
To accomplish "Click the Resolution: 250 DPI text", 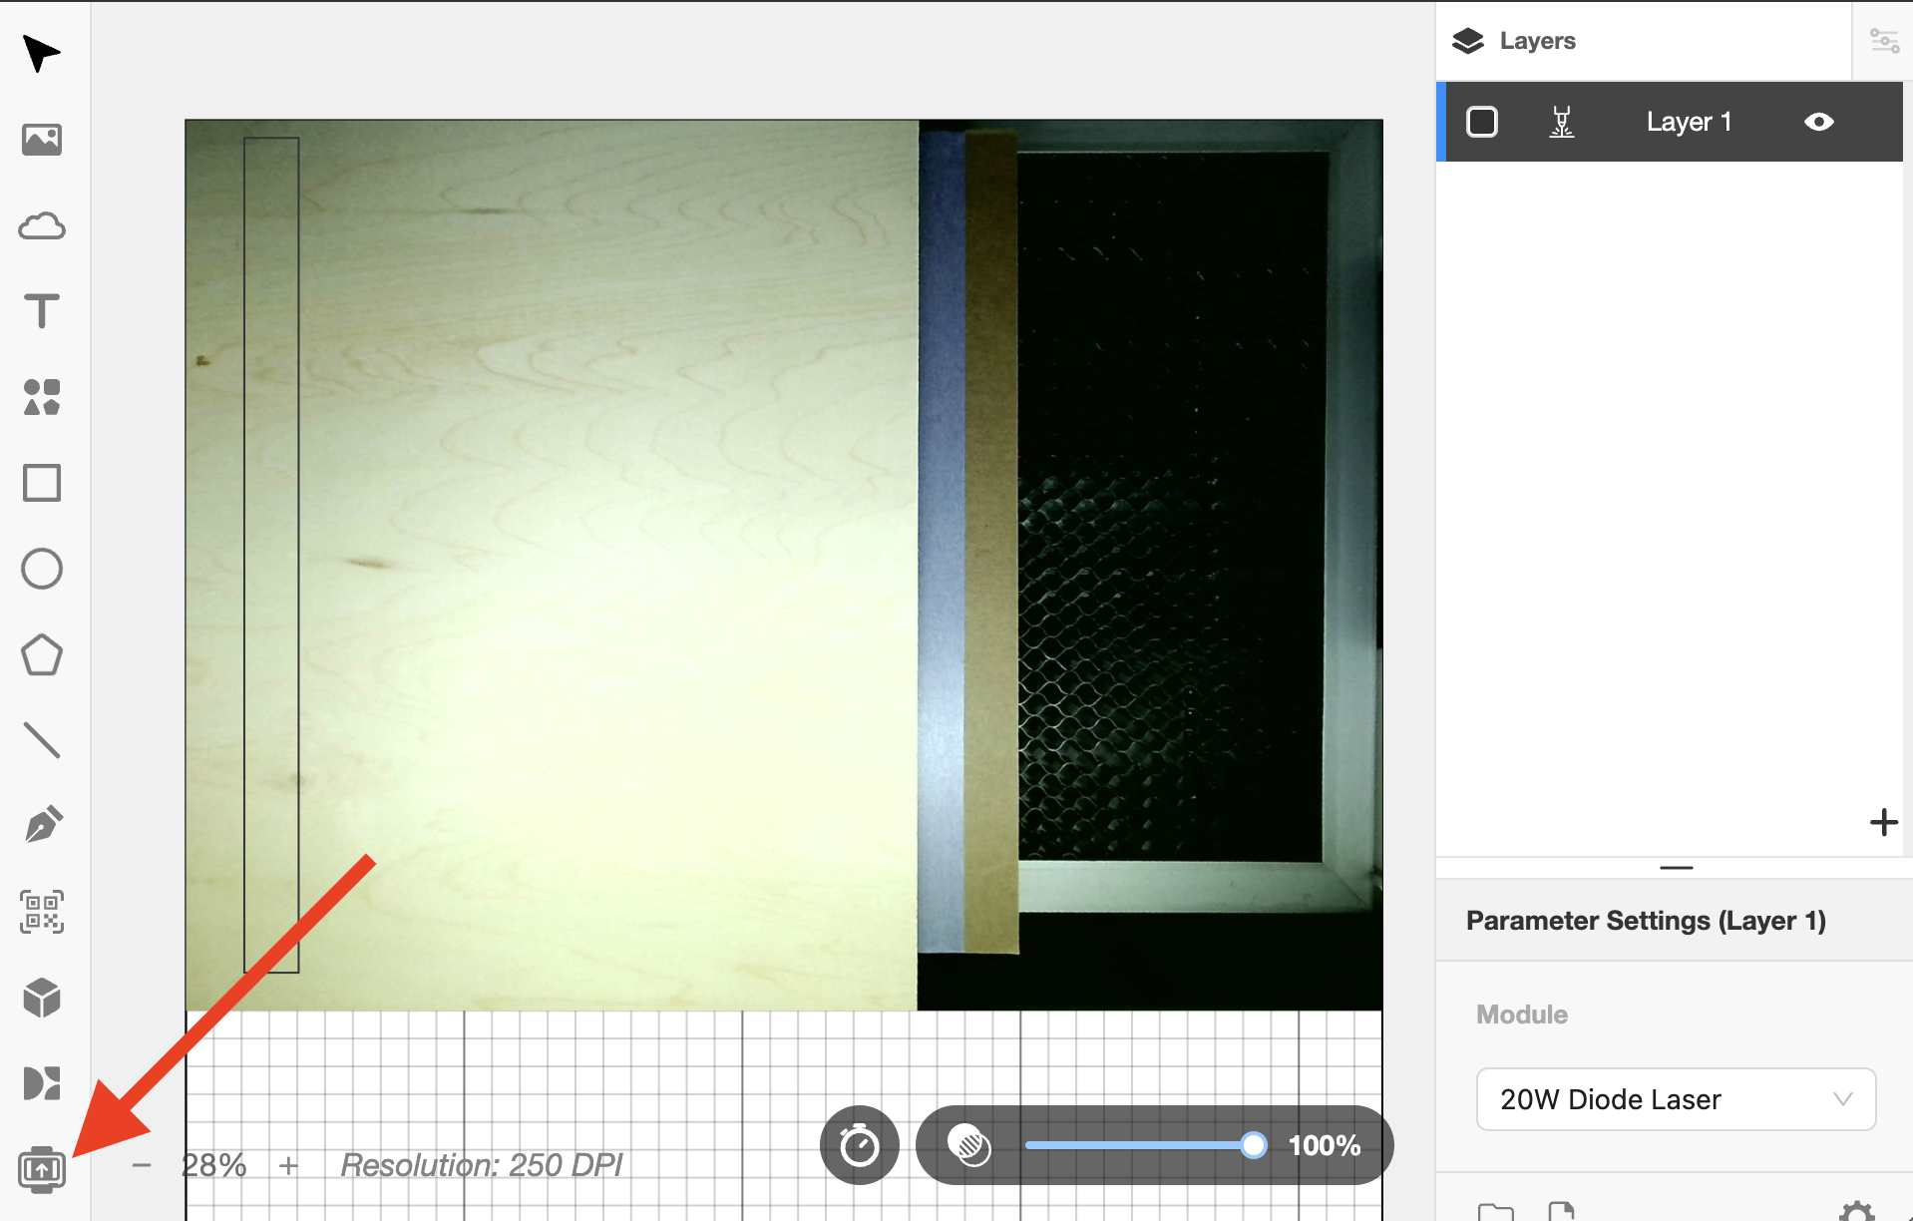I will (481, 1165).
